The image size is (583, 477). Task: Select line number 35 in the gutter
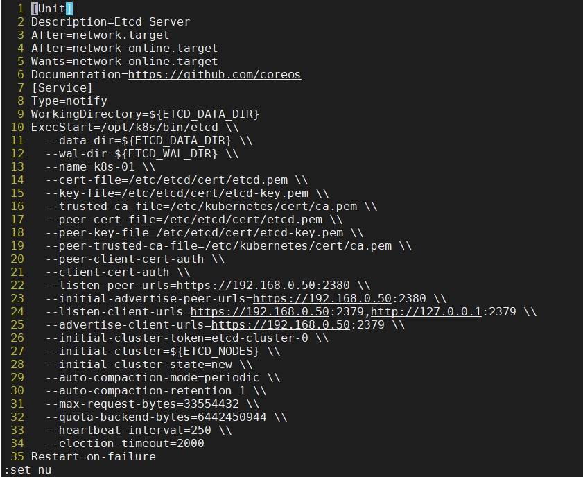click(17, 456)
